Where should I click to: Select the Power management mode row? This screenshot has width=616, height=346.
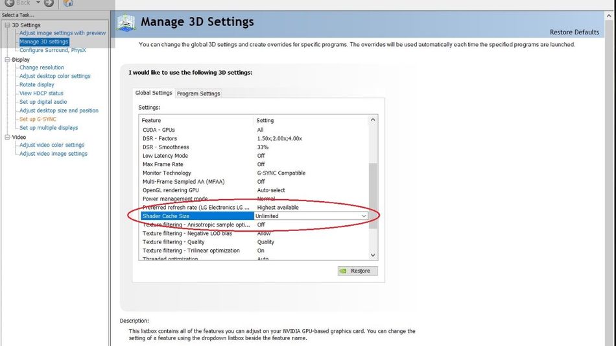coord(254,199)
